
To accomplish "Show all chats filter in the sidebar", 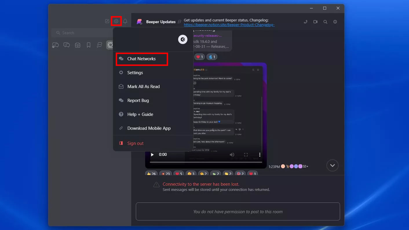I will point(67,45).
